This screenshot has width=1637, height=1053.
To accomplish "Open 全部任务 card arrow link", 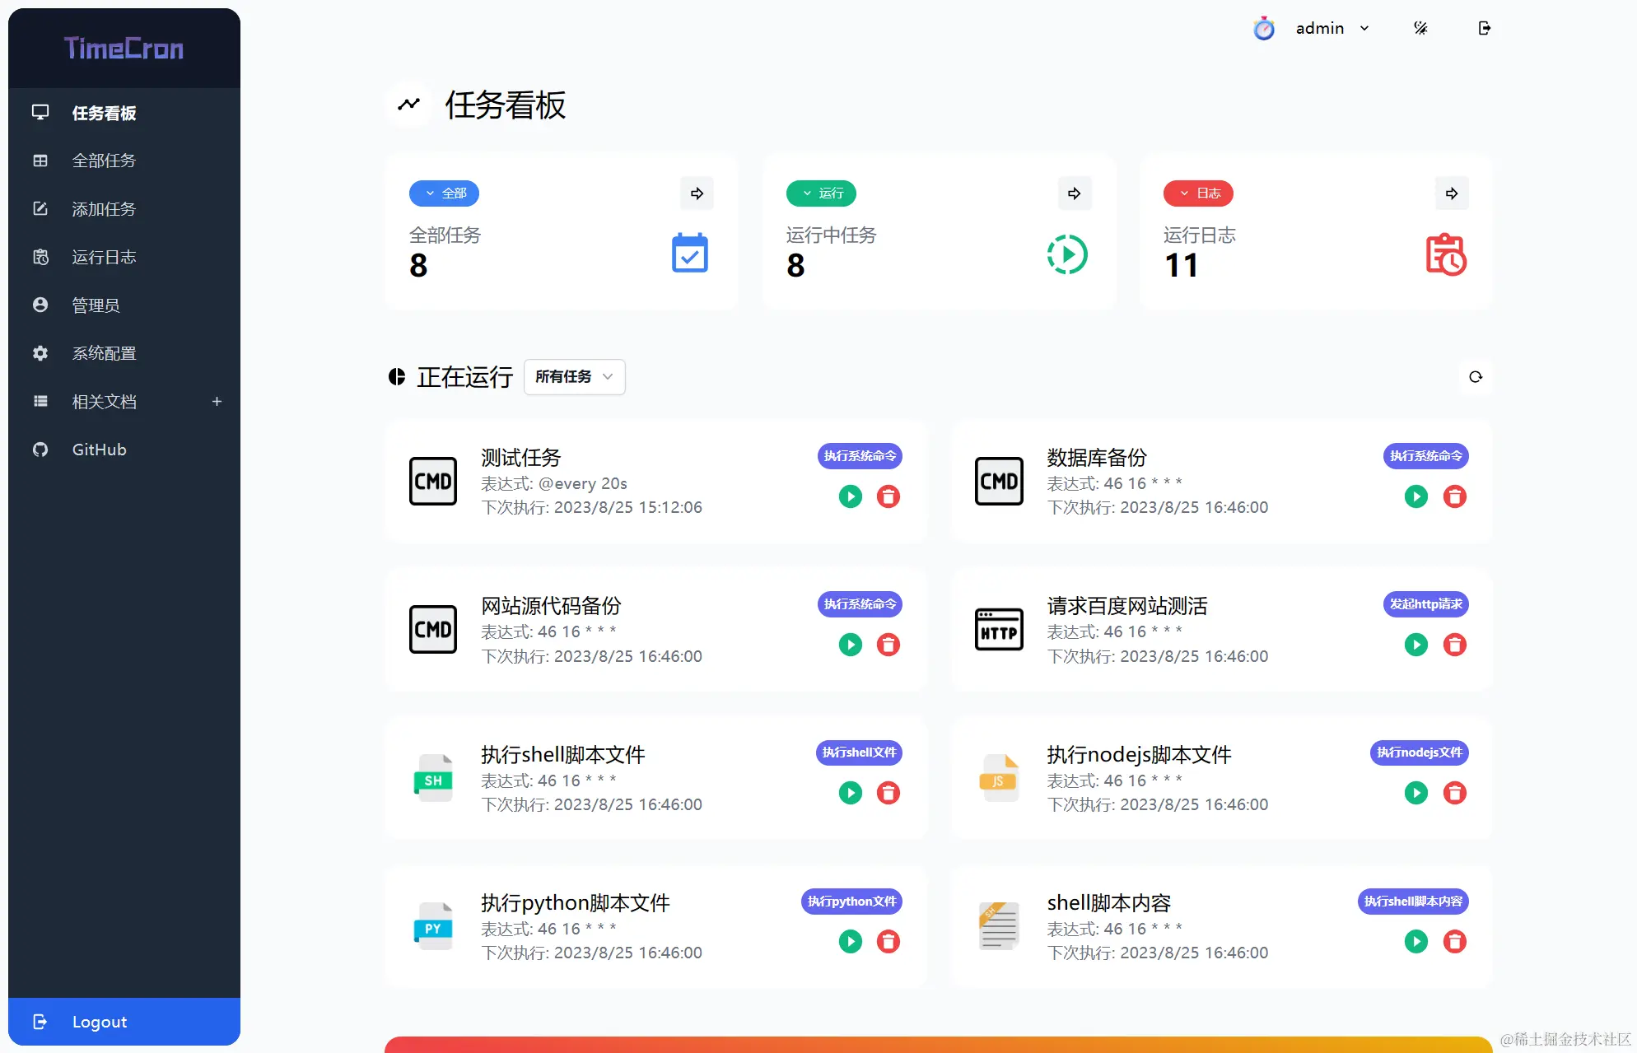I will coord(697,193).
